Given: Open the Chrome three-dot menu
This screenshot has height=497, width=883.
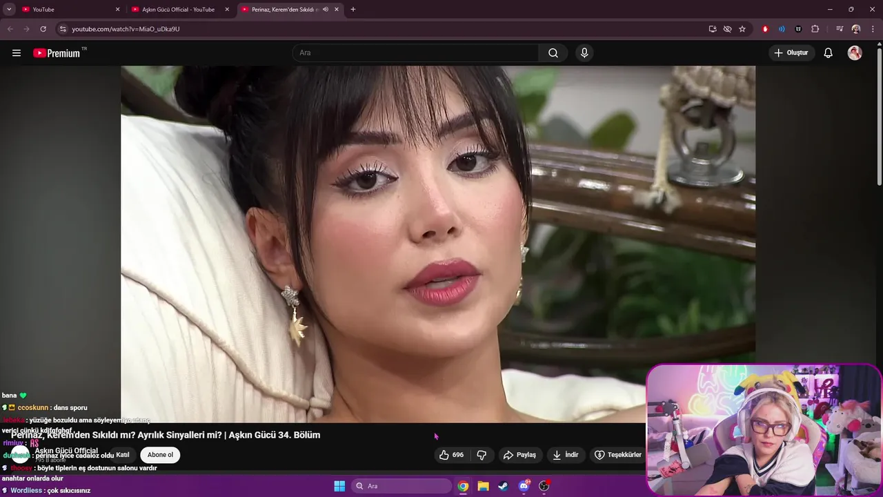Looking at the screenshot, I should point(873,29).
